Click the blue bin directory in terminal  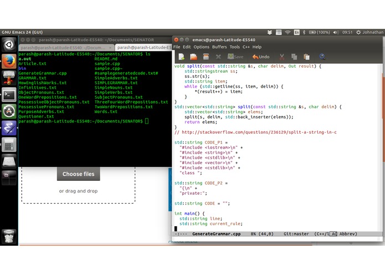[x=22, y=69]
